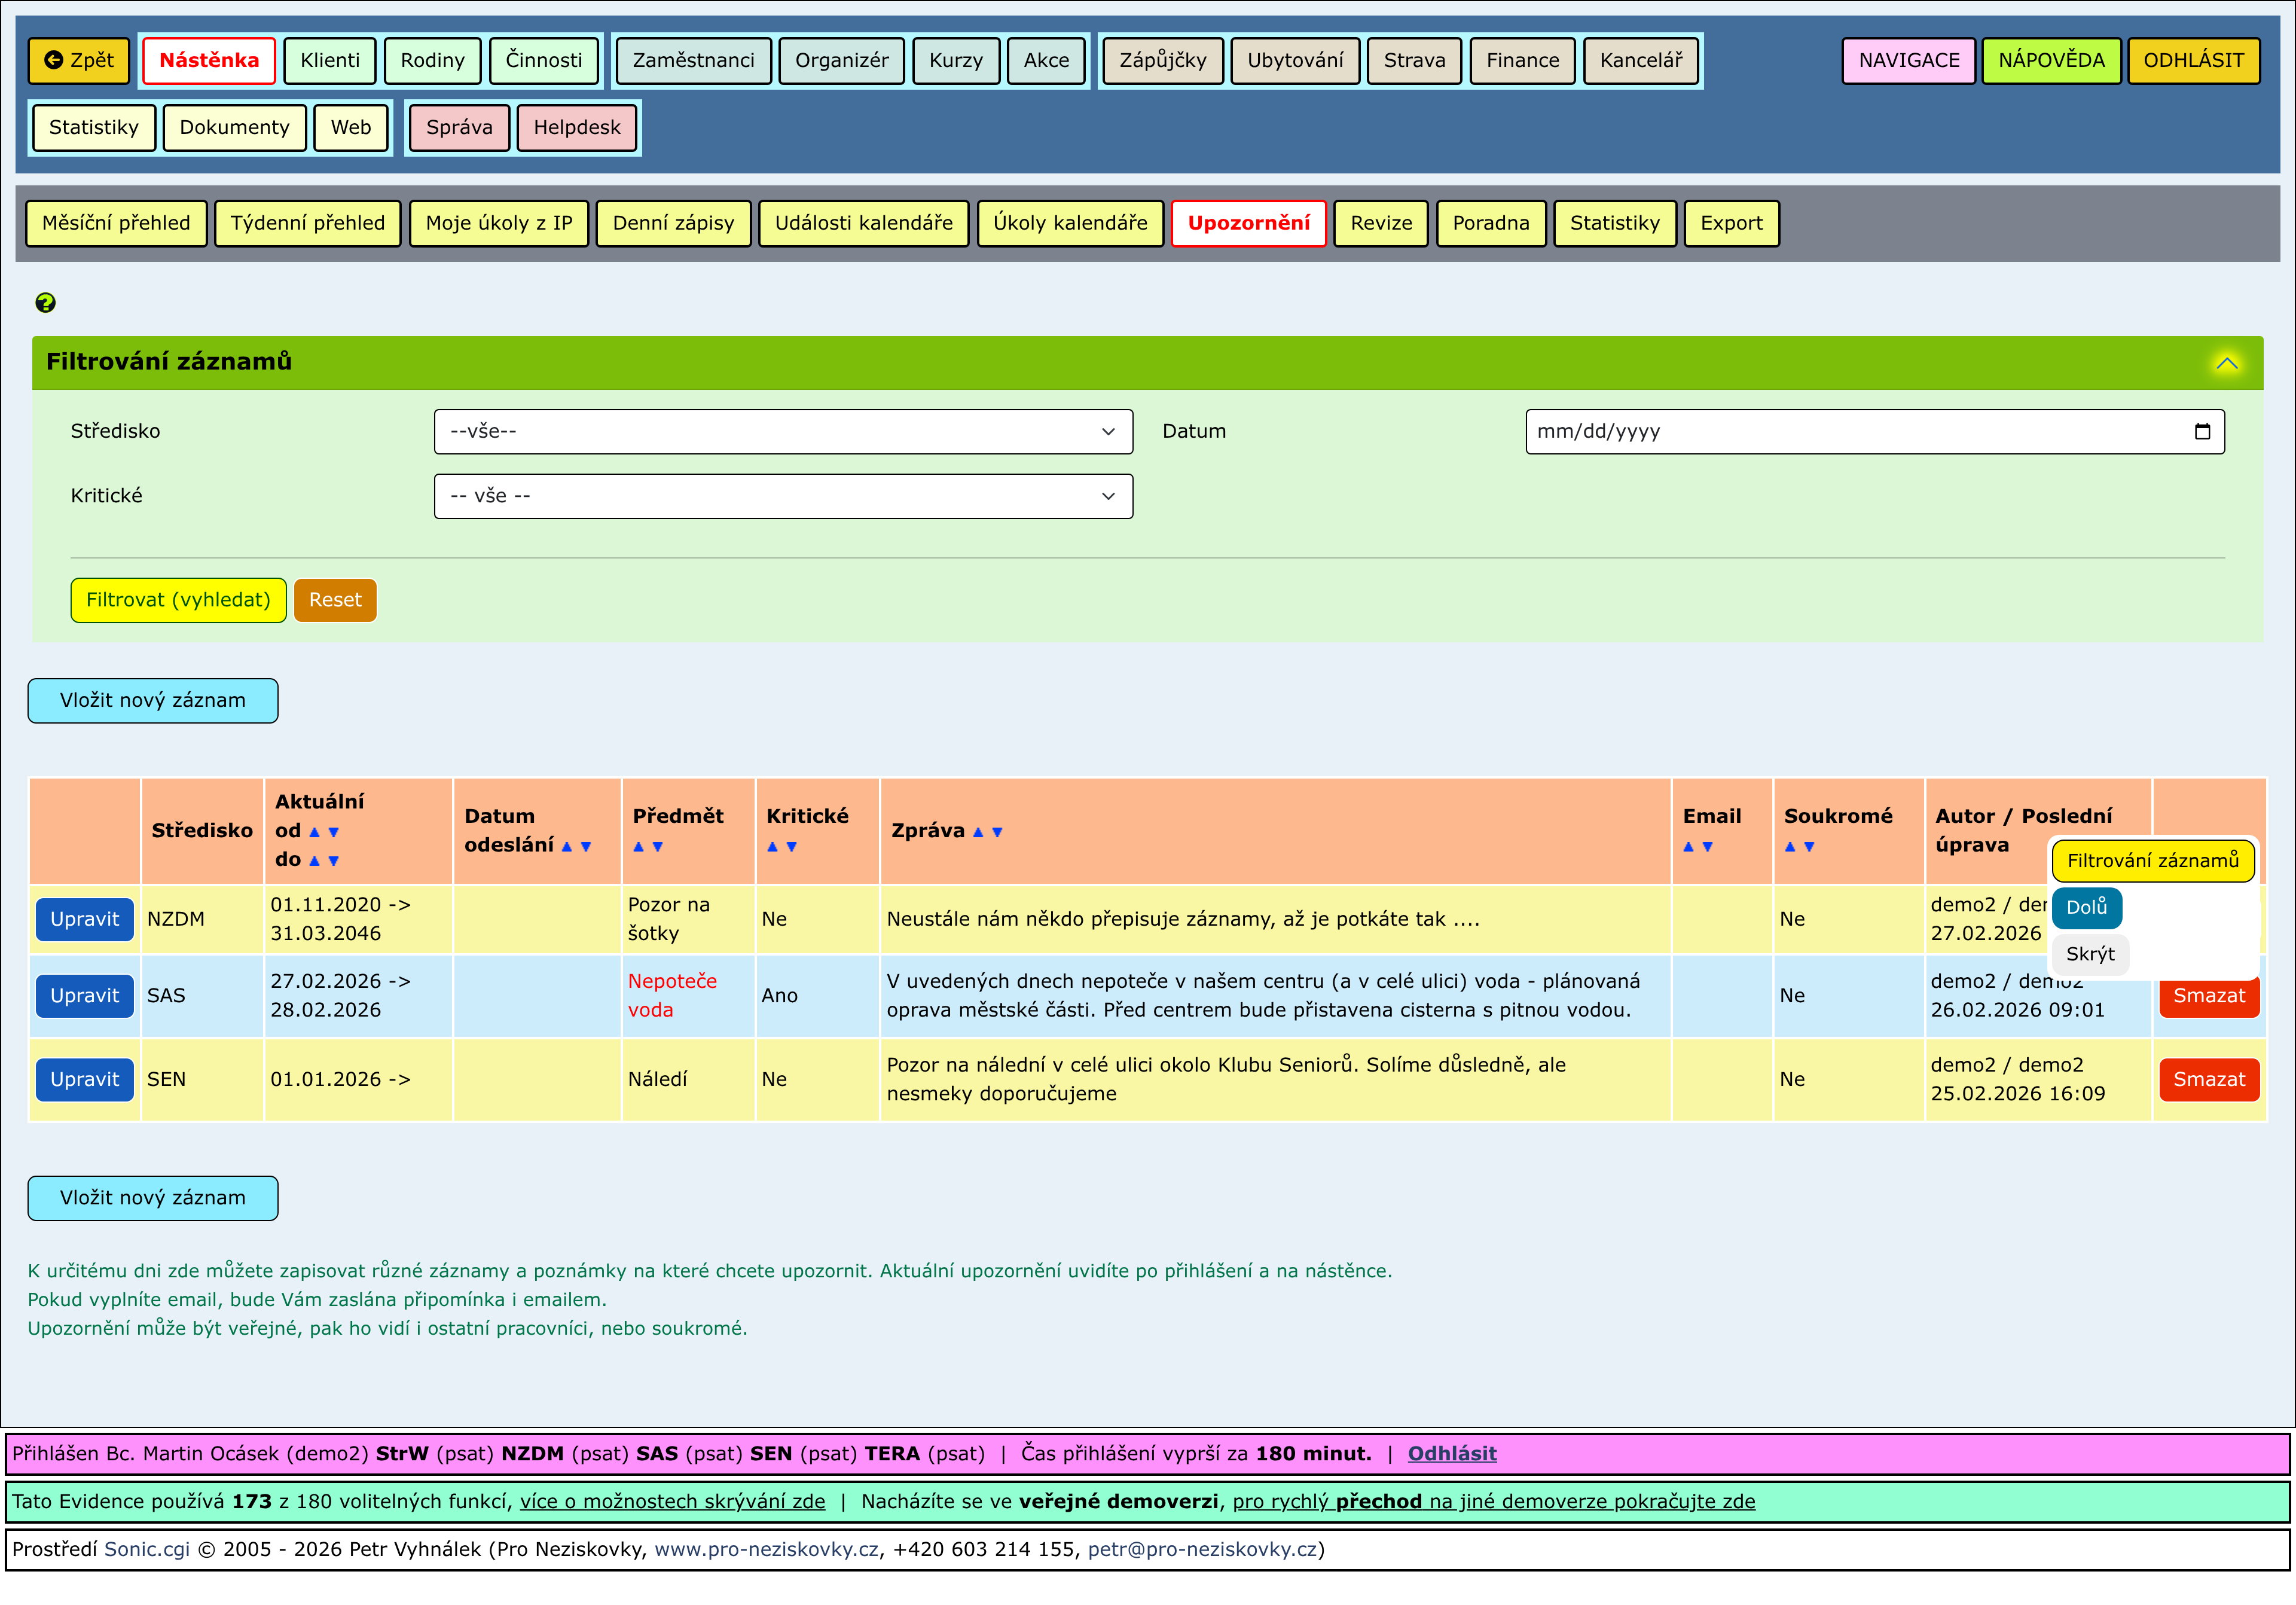2296x1605 pixels.
Task: Sort Kritické column descending
Action: 791,847
